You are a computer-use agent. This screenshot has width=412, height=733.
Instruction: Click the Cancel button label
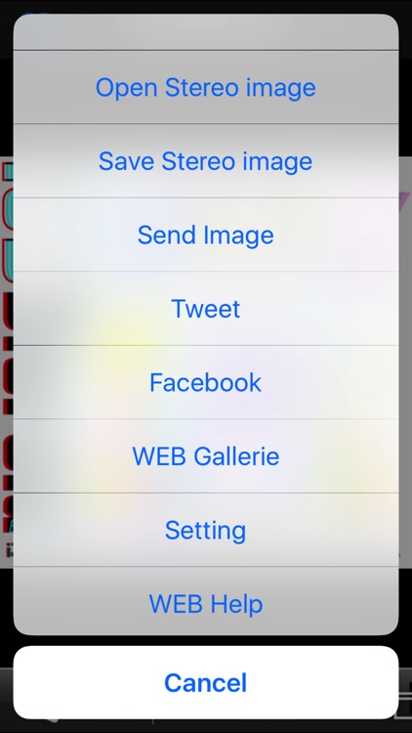tap(206, 683)
